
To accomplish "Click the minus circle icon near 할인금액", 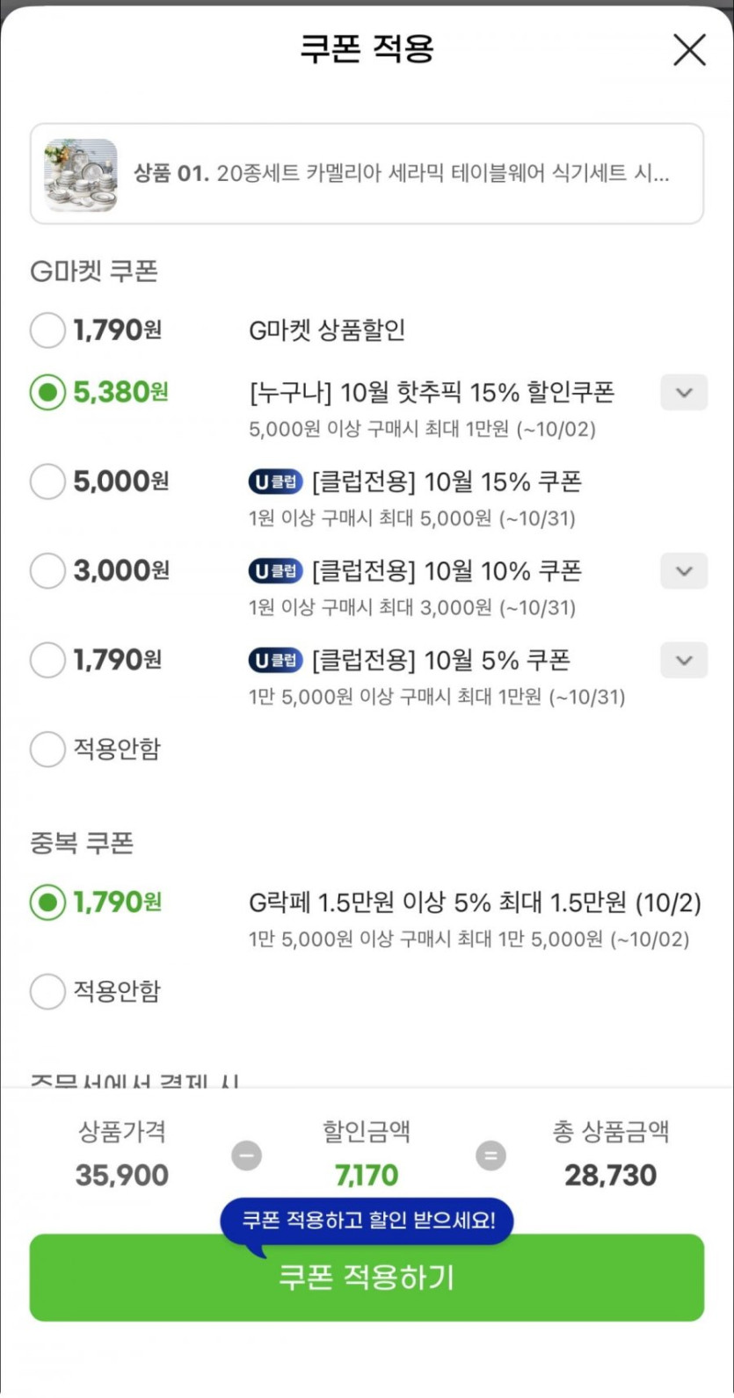I will tap(246, 1155).
